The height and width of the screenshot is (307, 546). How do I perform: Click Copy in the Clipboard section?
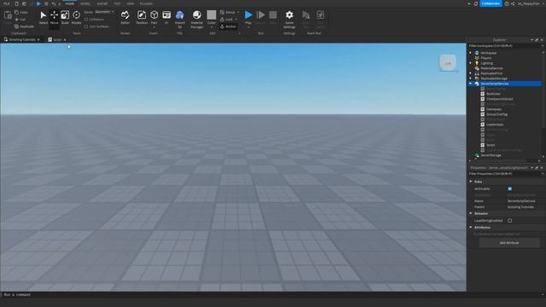pos(20,12)
